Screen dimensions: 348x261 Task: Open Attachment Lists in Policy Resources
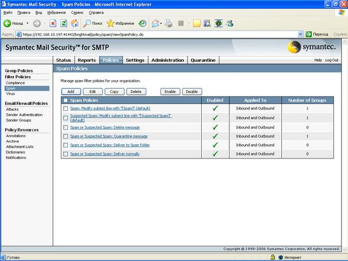tap(19, 147)
